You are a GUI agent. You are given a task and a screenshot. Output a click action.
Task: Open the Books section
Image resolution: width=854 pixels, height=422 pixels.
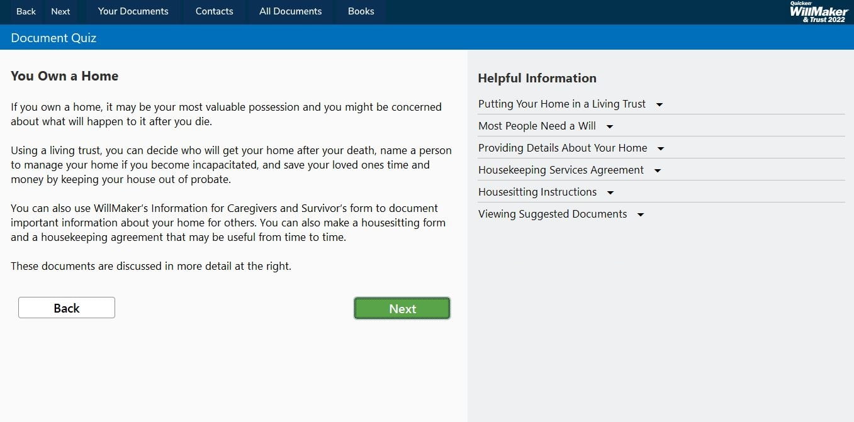pyautogui.click(x=361, y=11)
